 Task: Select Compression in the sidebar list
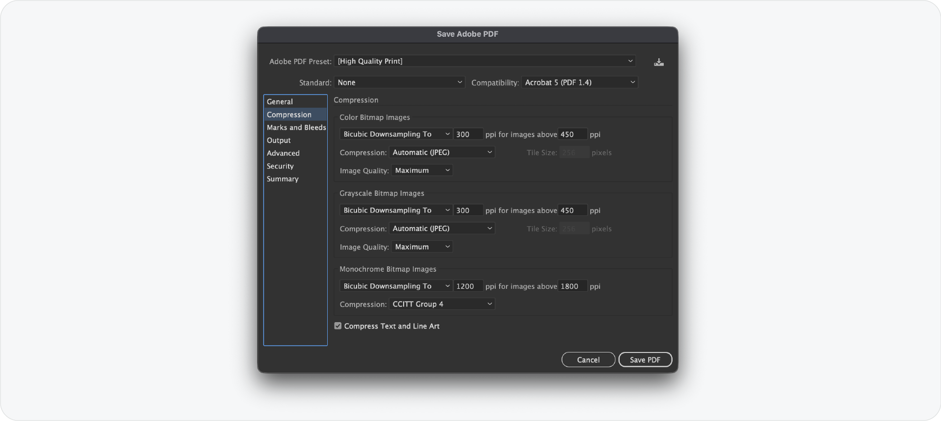tap(295, 115)
